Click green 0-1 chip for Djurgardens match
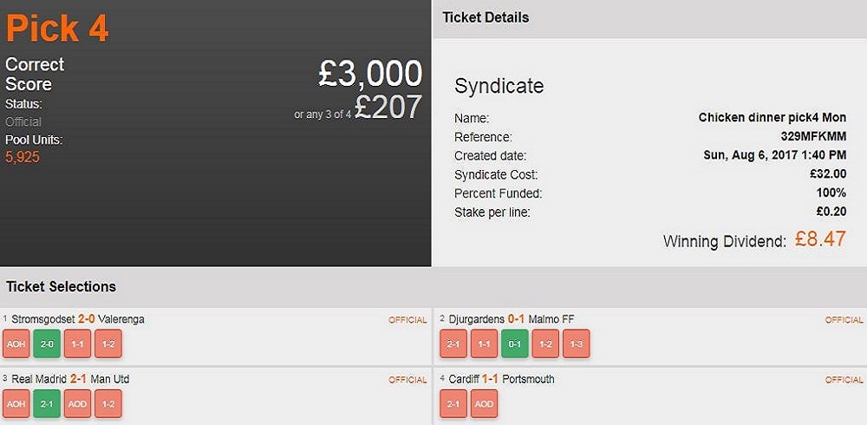Image resolution: width=867 pixels, height=425 pixels. [x=515, y=343]
